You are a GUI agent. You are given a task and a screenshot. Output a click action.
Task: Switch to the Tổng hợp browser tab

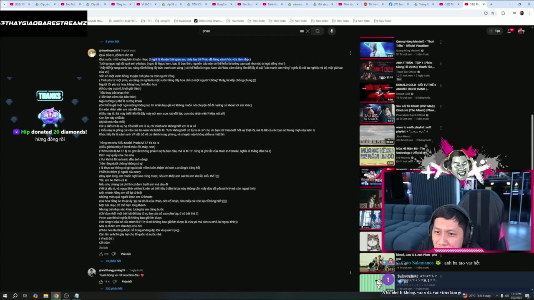pyautogui.click(x=121, y=4)
